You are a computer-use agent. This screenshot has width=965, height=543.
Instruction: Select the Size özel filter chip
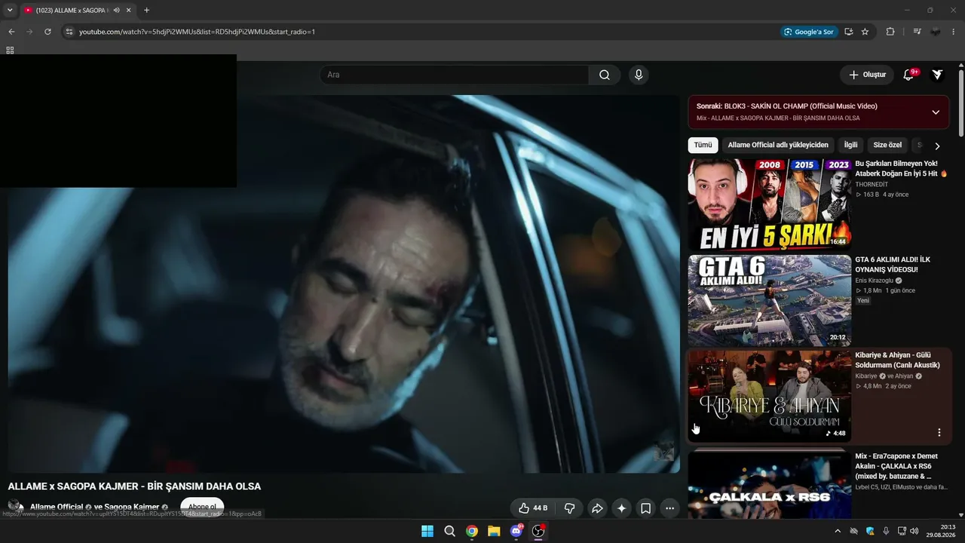coord(887,145)
